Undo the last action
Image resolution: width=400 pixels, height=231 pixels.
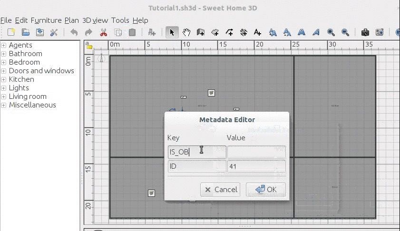click(74, 32)
